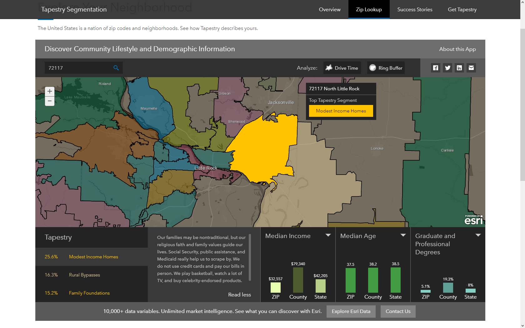The image size is (525, 328).
Task: Click Gibson label on map
Action: [x=224, y=93]
